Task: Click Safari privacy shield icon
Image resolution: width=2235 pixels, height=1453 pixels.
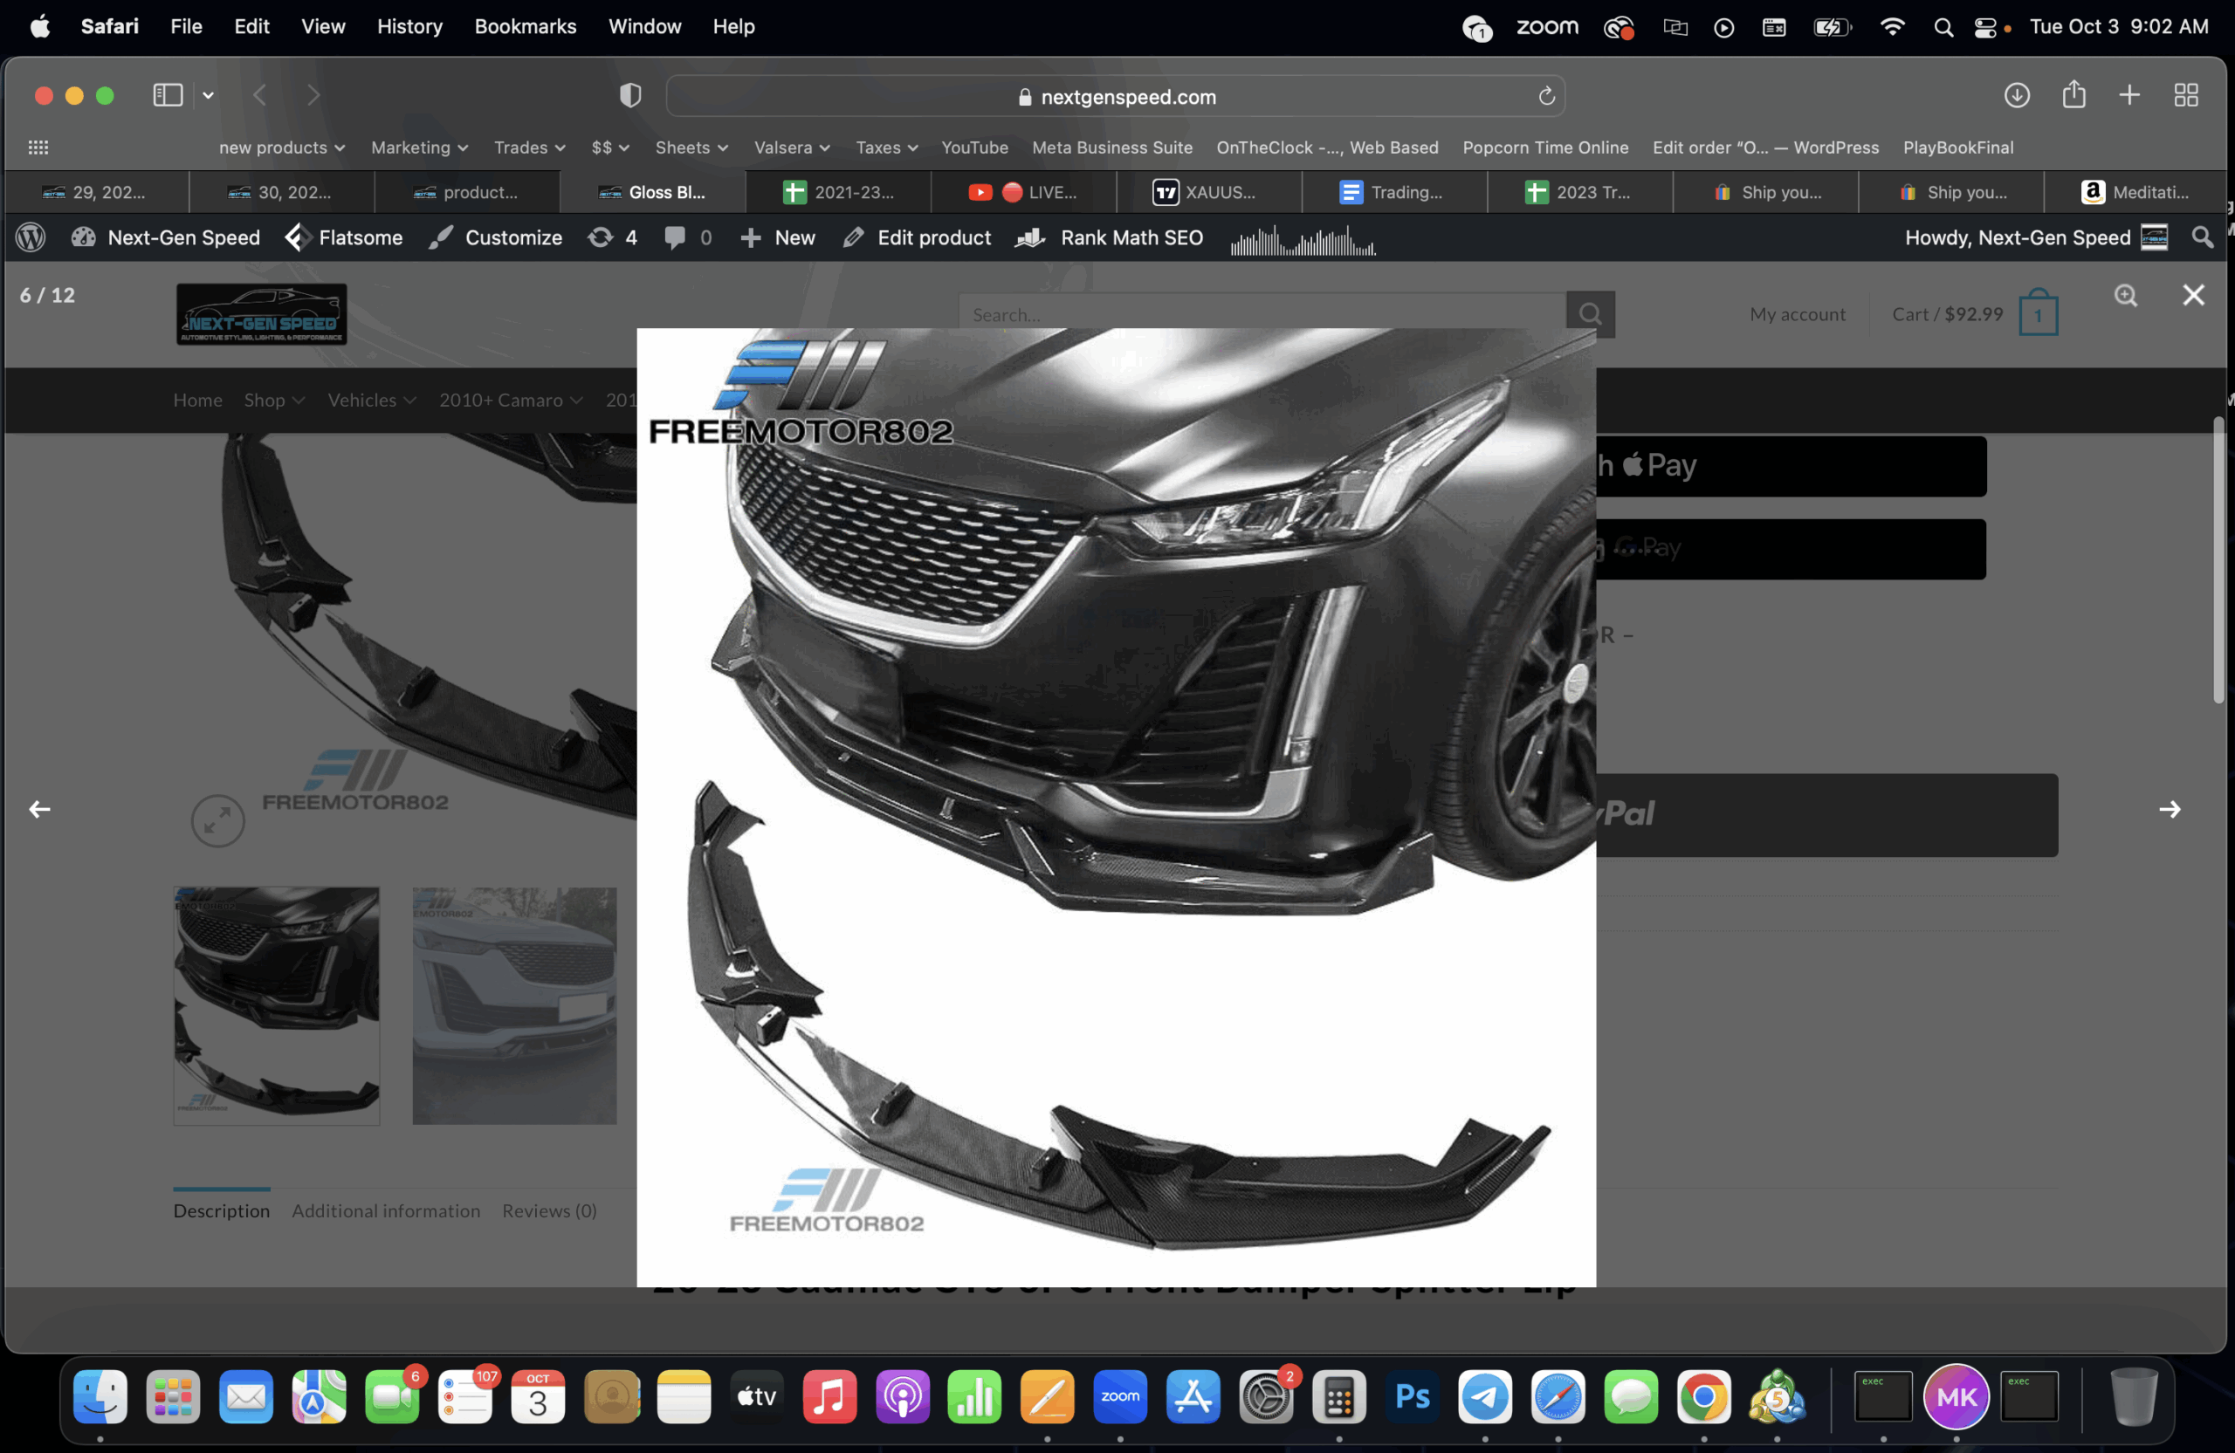Action: point(630,96)
